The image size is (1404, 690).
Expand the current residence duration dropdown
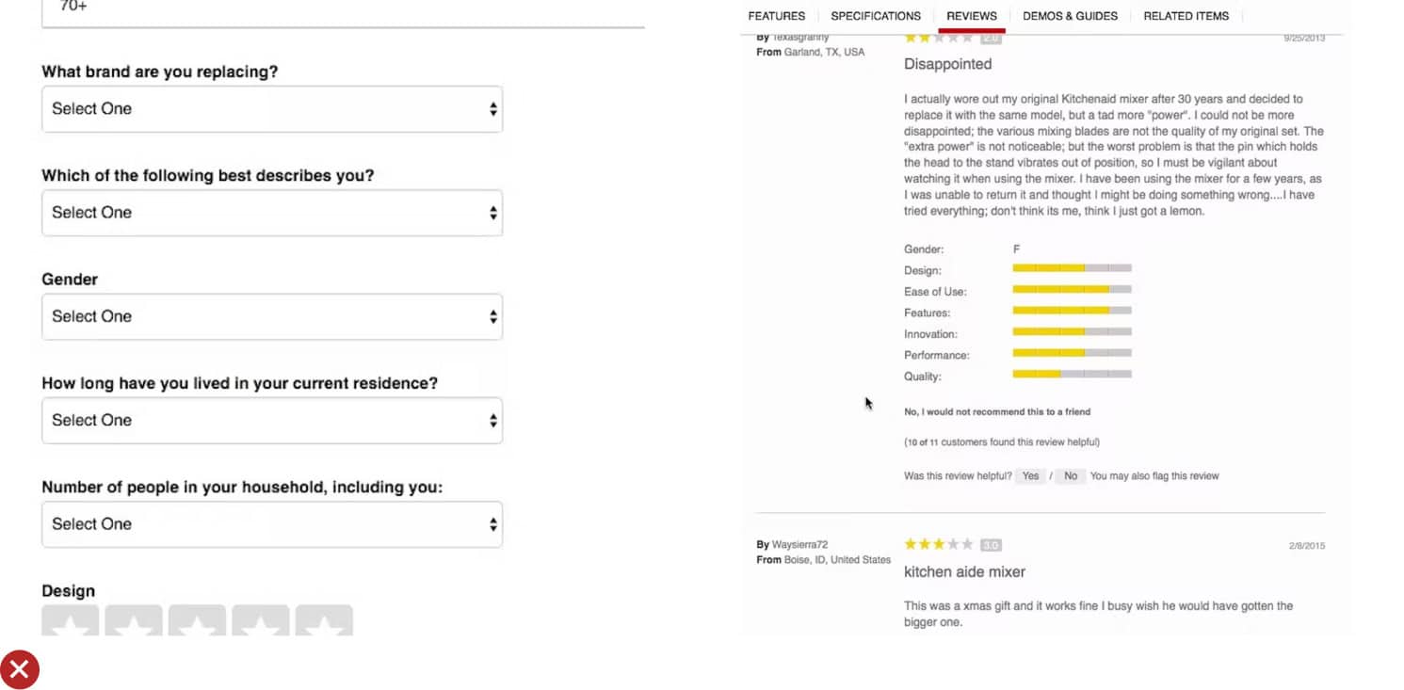[272, 421]
